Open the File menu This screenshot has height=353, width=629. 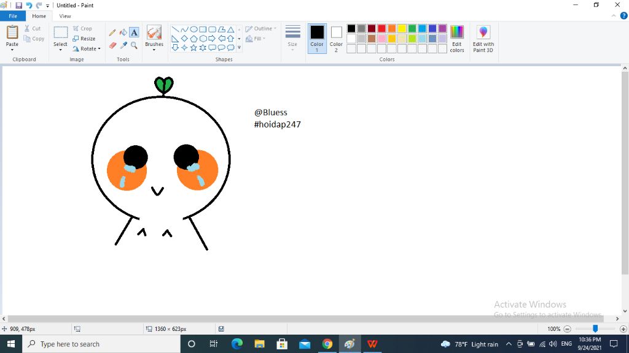(13, 16)
